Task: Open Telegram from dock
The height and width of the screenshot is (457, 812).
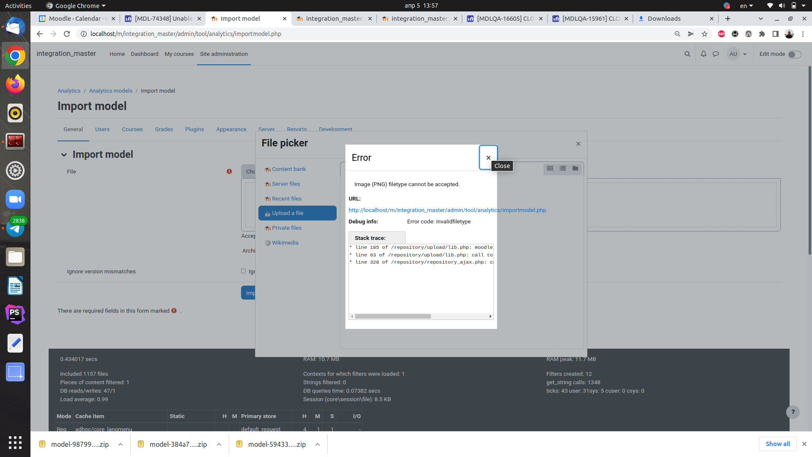Action: 15,228
